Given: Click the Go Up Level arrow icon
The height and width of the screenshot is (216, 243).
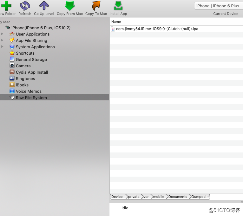Looking at the screenshot, I should tap(44, 6).
